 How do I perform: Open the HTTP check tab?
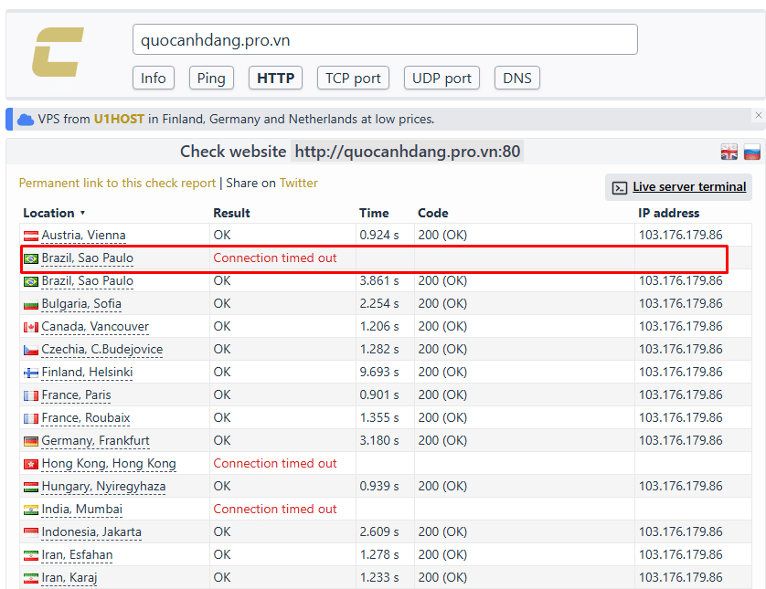coord(275,79)
